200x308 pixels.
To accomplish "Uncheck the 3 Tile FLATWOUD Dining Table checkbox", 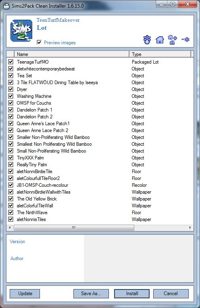I will (10, 83).
